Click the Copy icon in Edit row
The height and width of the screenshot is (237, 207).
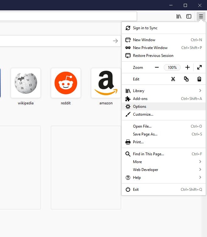point(186,79)
